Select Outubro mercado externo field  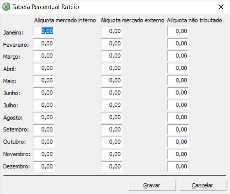click(112, 142)
